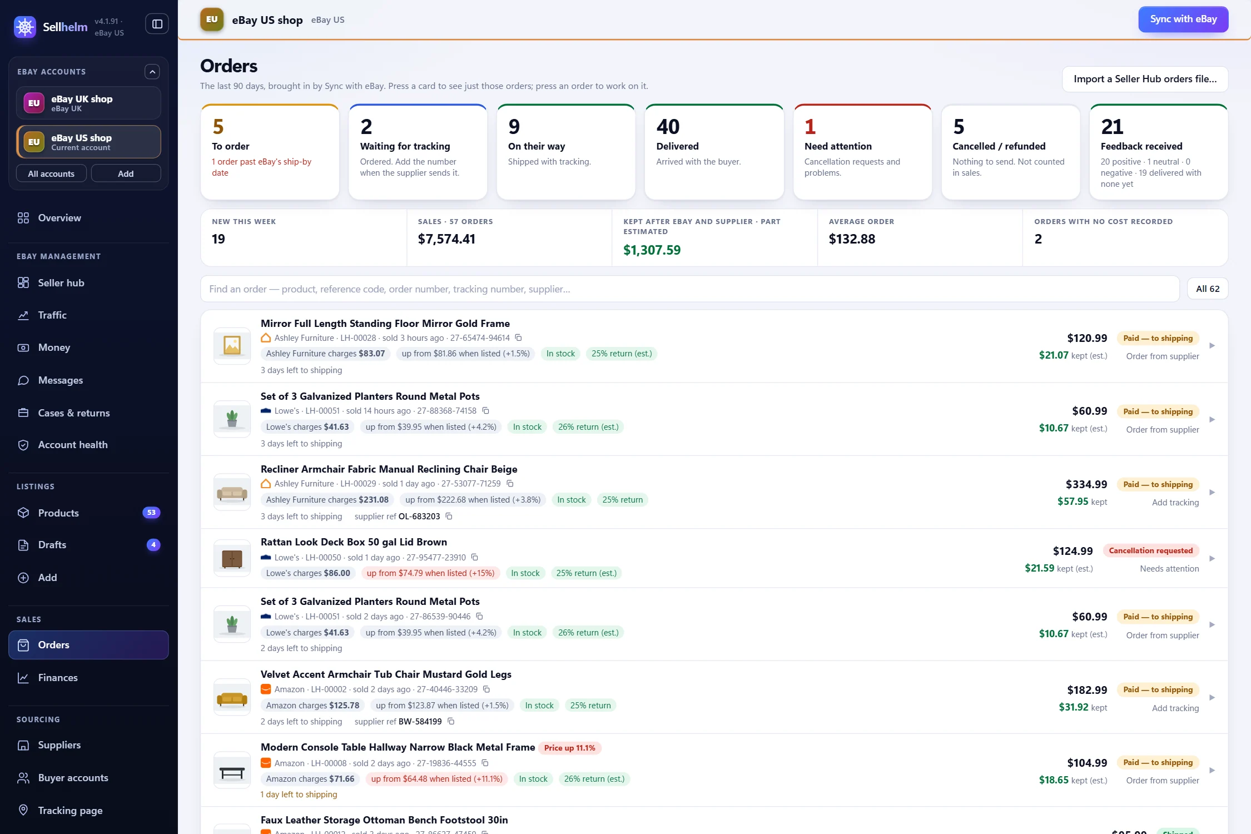1251x834 pixels.
Task: Filter by Waiting for tracking card
Action: click(418, 152)
